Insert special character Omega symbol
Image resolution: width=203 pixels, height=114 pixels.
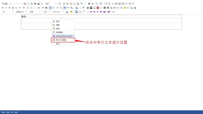tap(122, 8)
